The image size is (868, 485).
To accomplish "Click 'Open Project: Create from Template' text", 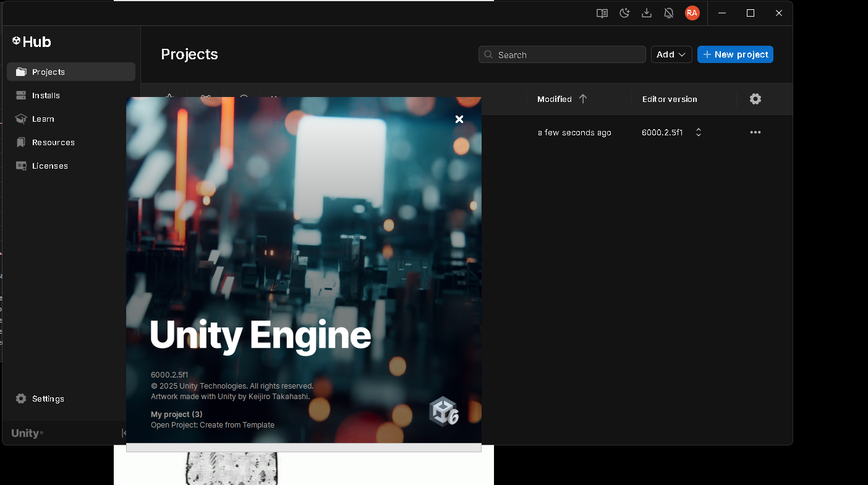I will pos(213,425).
